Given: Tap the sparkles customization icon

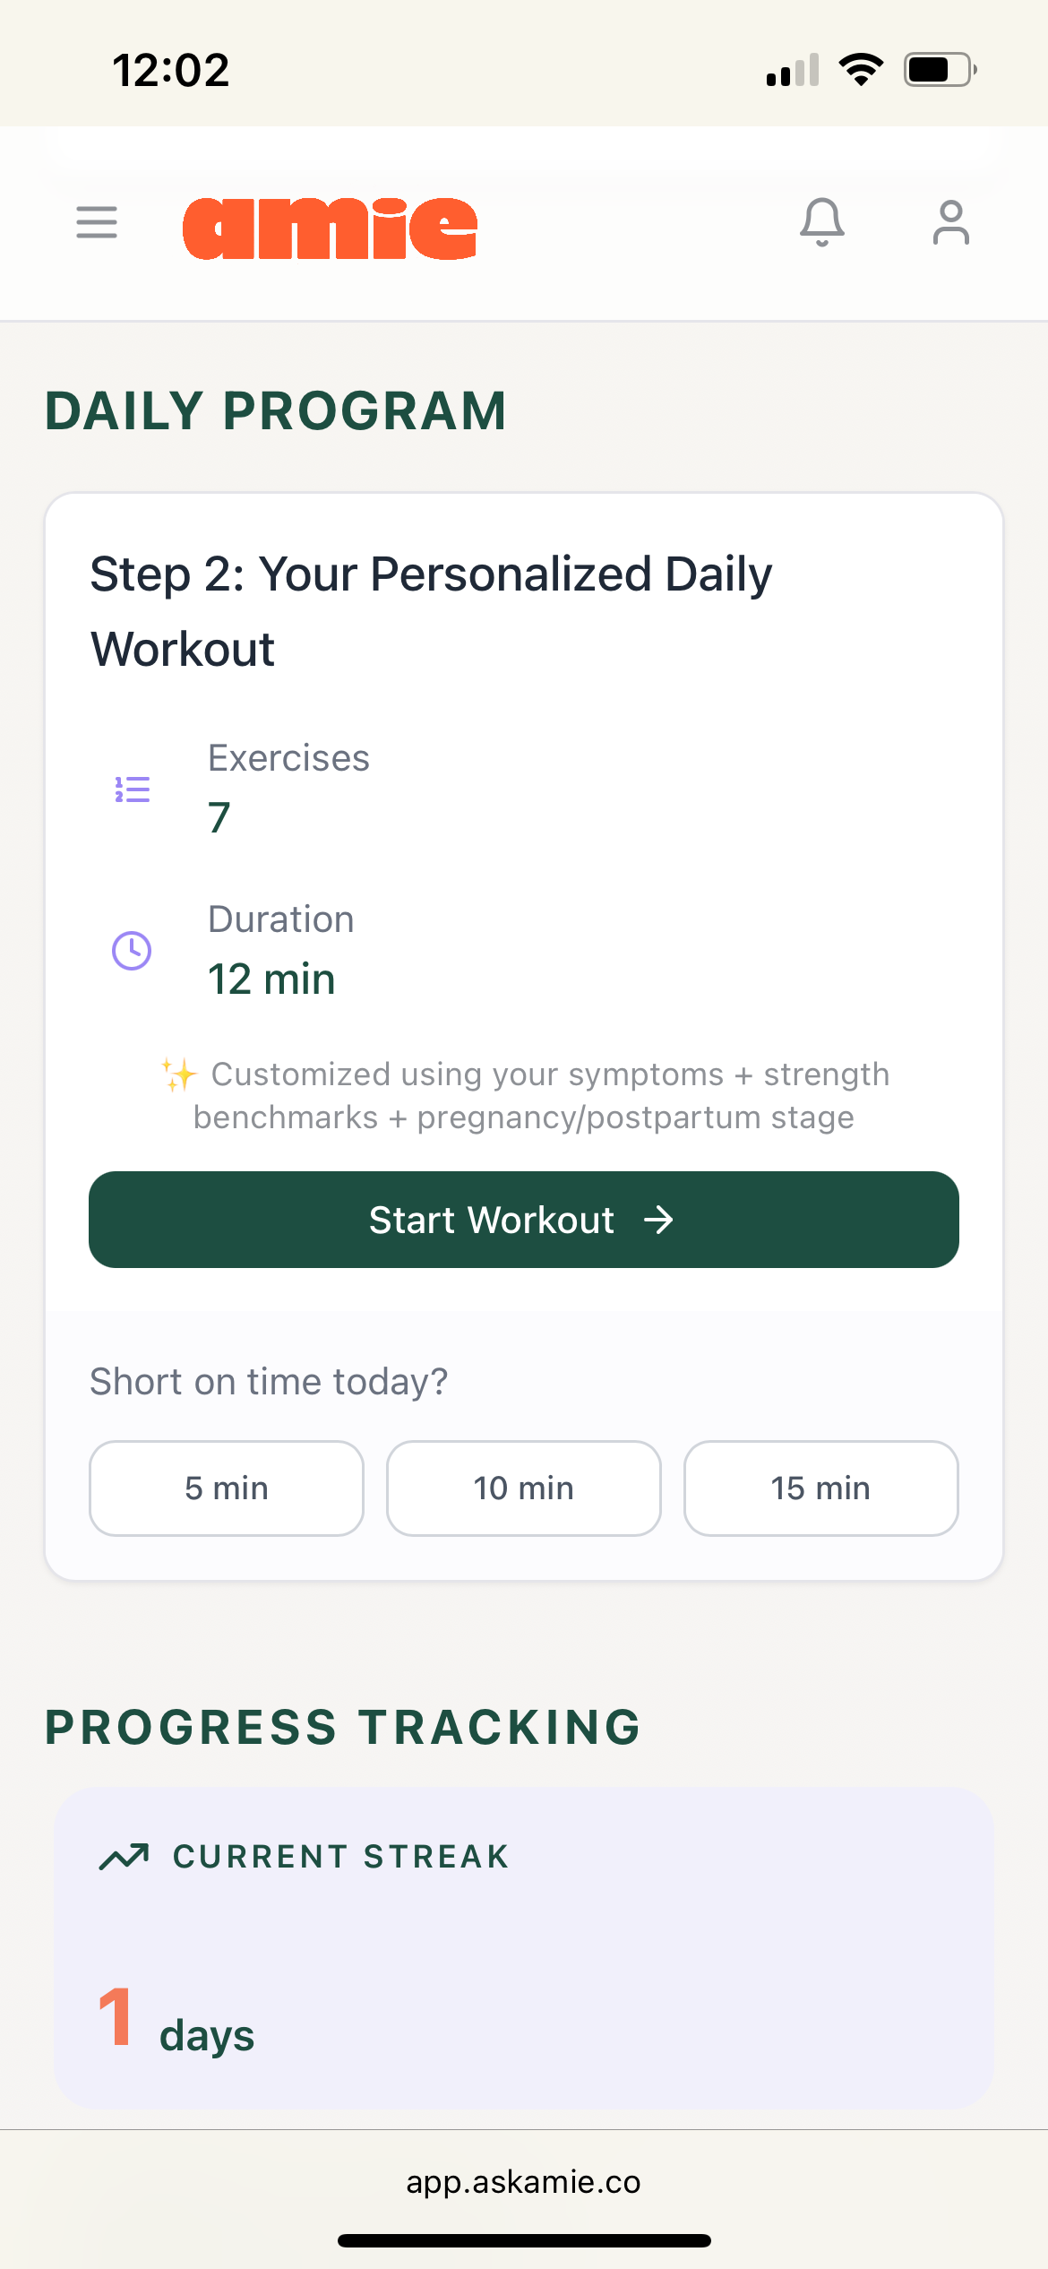Looking at the screenshot, I should (x=179, y=1074).
